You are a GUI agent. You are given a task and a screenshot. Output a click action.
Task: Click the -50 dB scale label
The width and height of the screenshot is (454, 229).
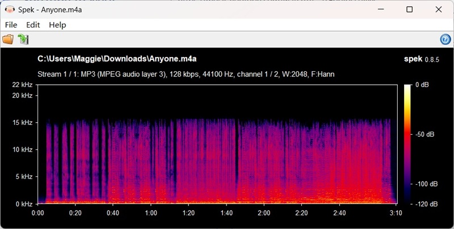424,135
